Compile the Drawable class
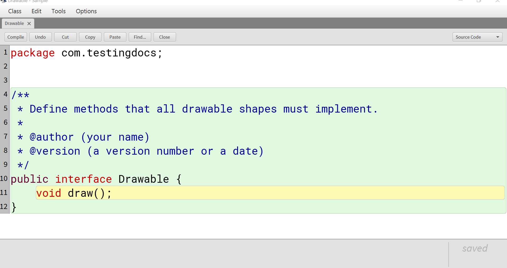Screen dimensions: 507x268 (15, 37)
